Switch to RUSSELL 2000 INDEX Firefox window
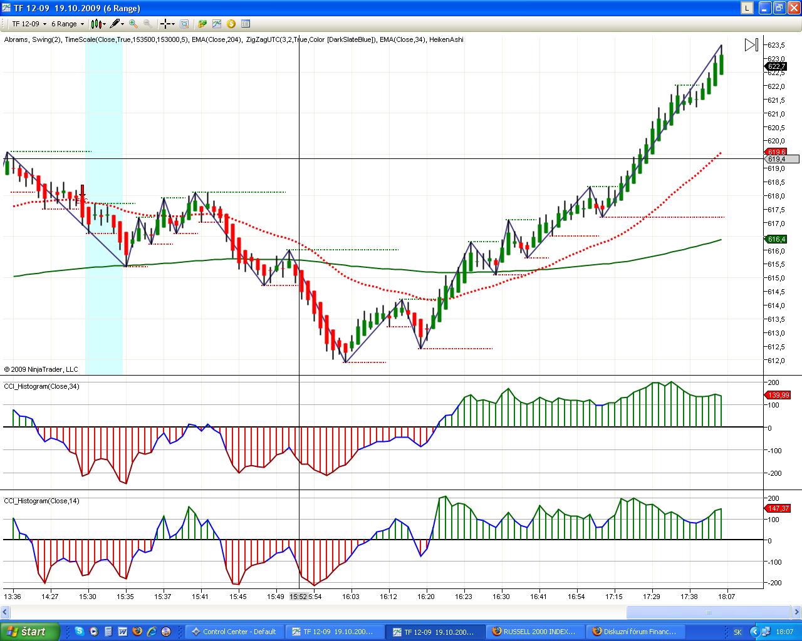The image size is (802, 641). pos(534,632)
